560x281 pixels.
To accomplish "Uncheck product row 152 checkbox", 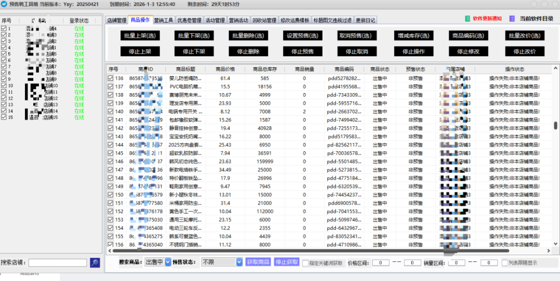I will 111,212.
